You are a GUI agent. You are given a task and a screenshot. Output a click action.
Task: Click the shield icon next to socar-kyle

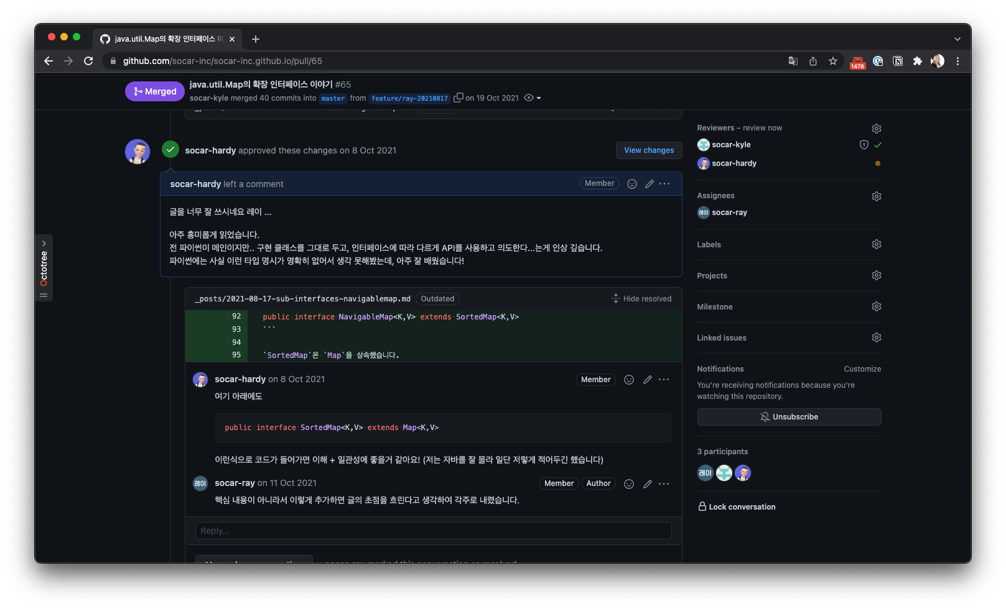tap(864, 145)
